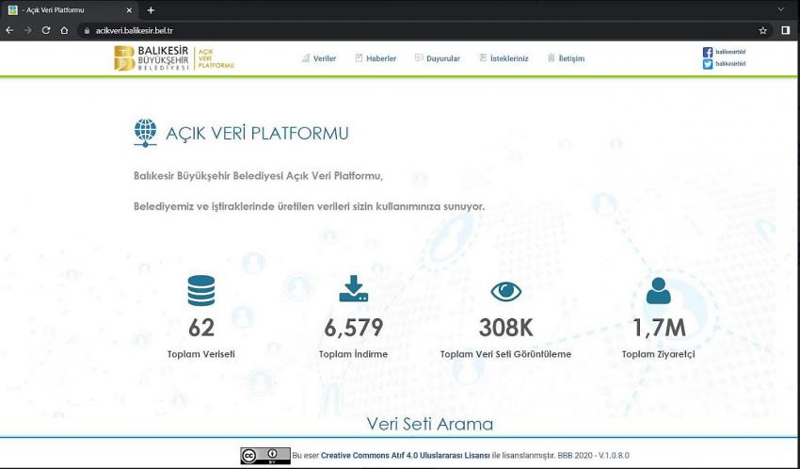The image size is (800, 469).
Task: Go to Duyurular section
Action: click(x=437, y=58)
